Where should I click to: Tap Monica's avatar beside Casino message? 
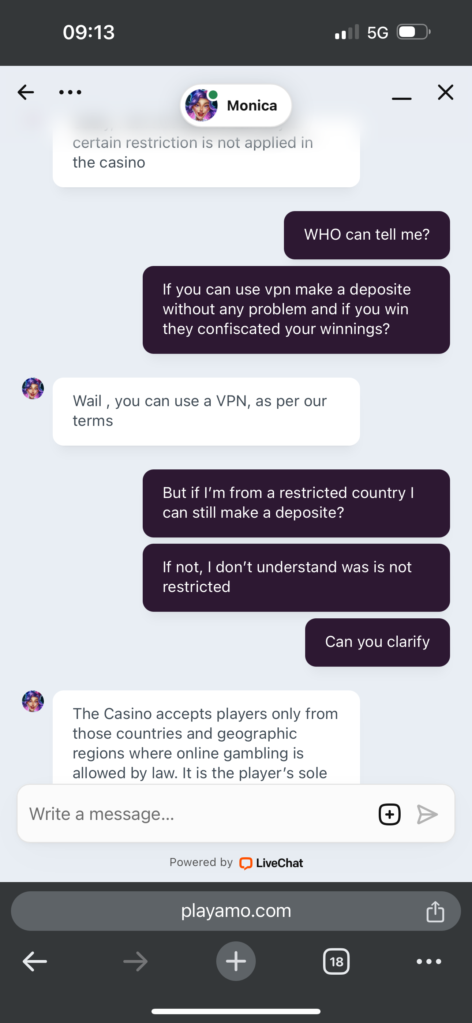(33, 701)
